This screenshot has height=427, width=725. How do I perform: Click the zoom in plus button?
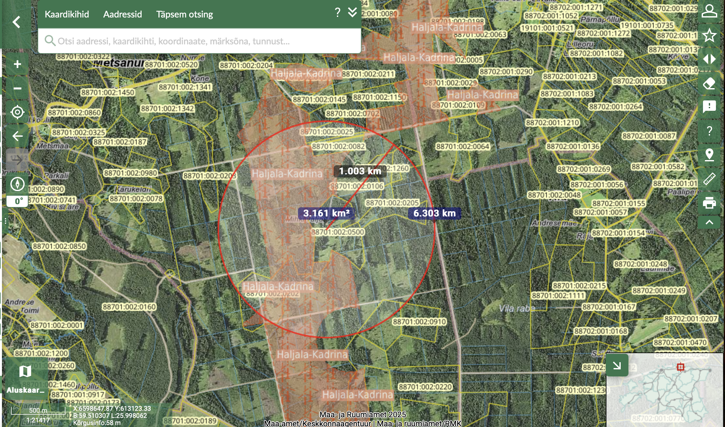point(17,64)
